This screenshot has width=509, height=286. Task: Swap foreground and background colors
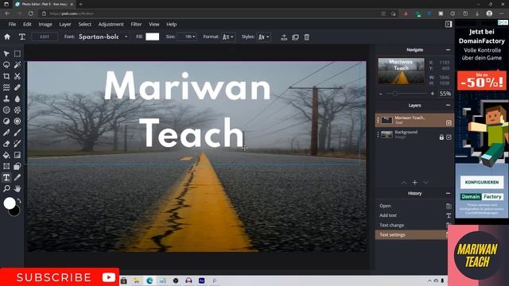(19, 201)
